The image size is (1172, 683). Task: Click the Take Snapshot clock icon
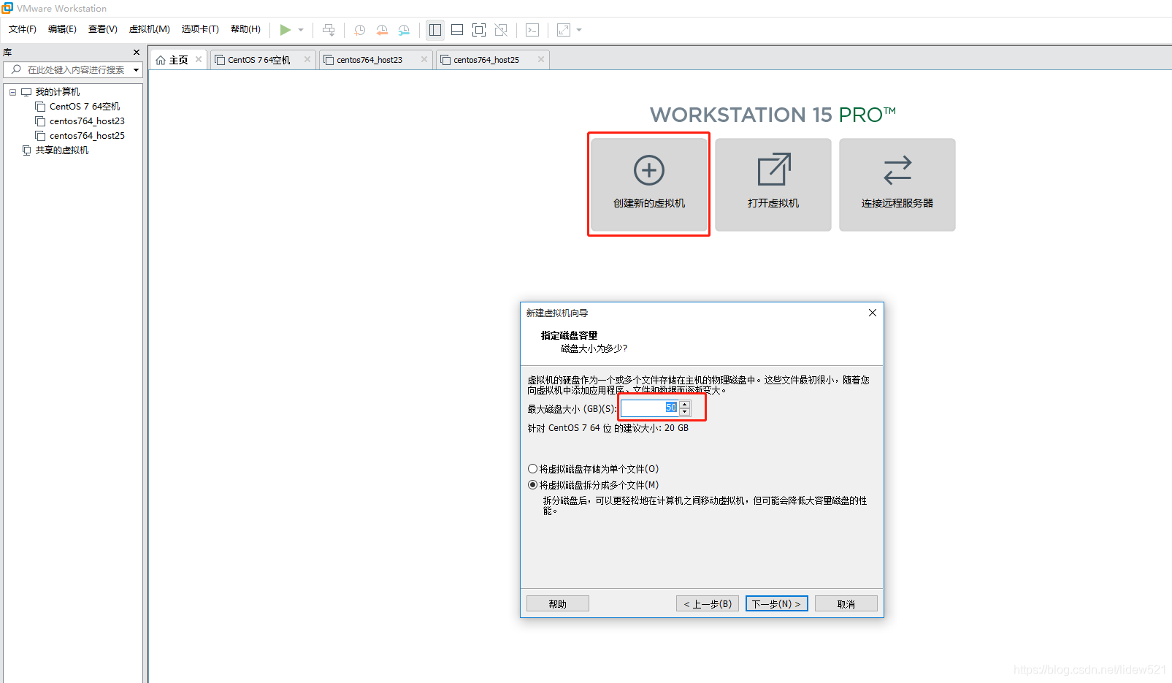point(359,30)
